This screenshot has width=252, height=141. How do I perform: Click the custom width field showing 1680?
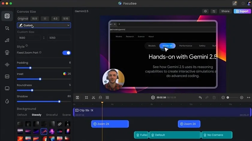coord(29,38)
